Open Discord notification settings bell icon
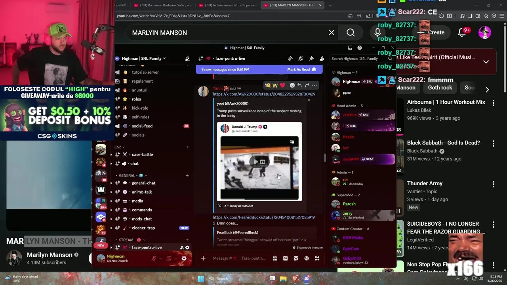The width and height of the screenshot is (507, 285). [x=301, y=59]
